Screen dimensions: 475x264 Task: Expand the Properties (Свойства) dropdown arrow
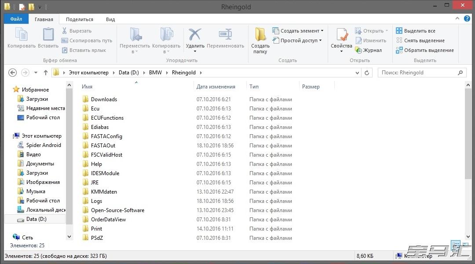[x=341, y=51]
